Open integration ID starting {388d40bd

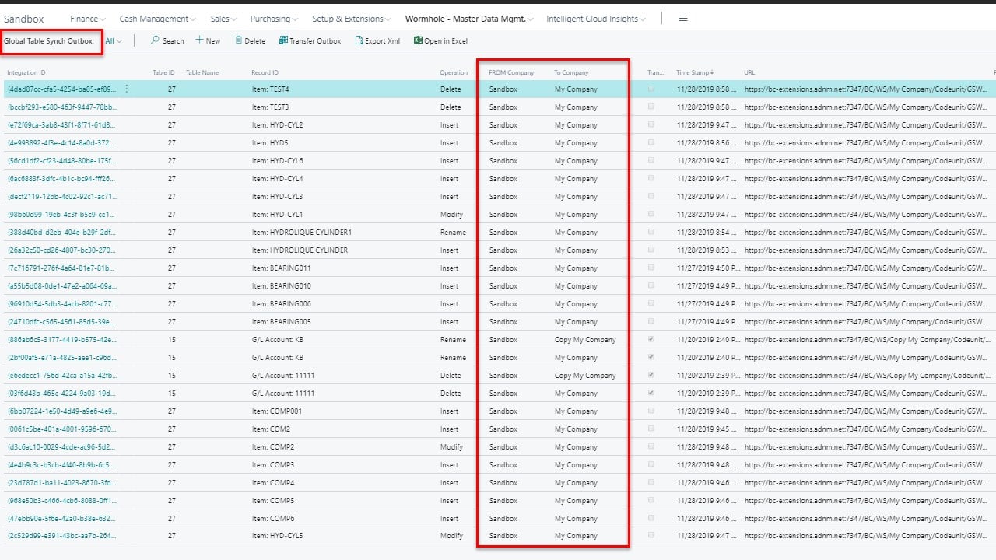61,233
